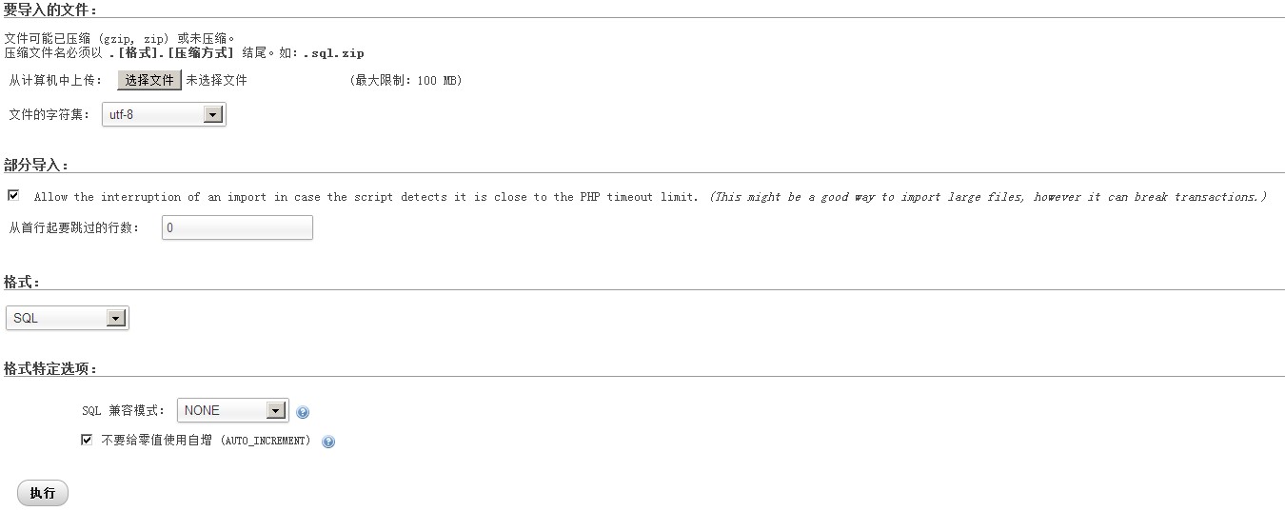
Task: Click help icon next to AUTO_INCREMENT option
Action: (x=328, y=442)
